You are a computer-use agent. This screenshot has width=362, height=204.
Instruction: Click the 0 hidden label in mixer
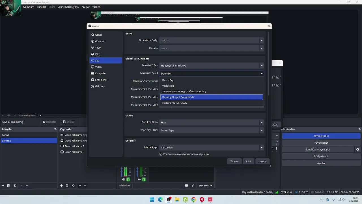click(x=124, y=186)
